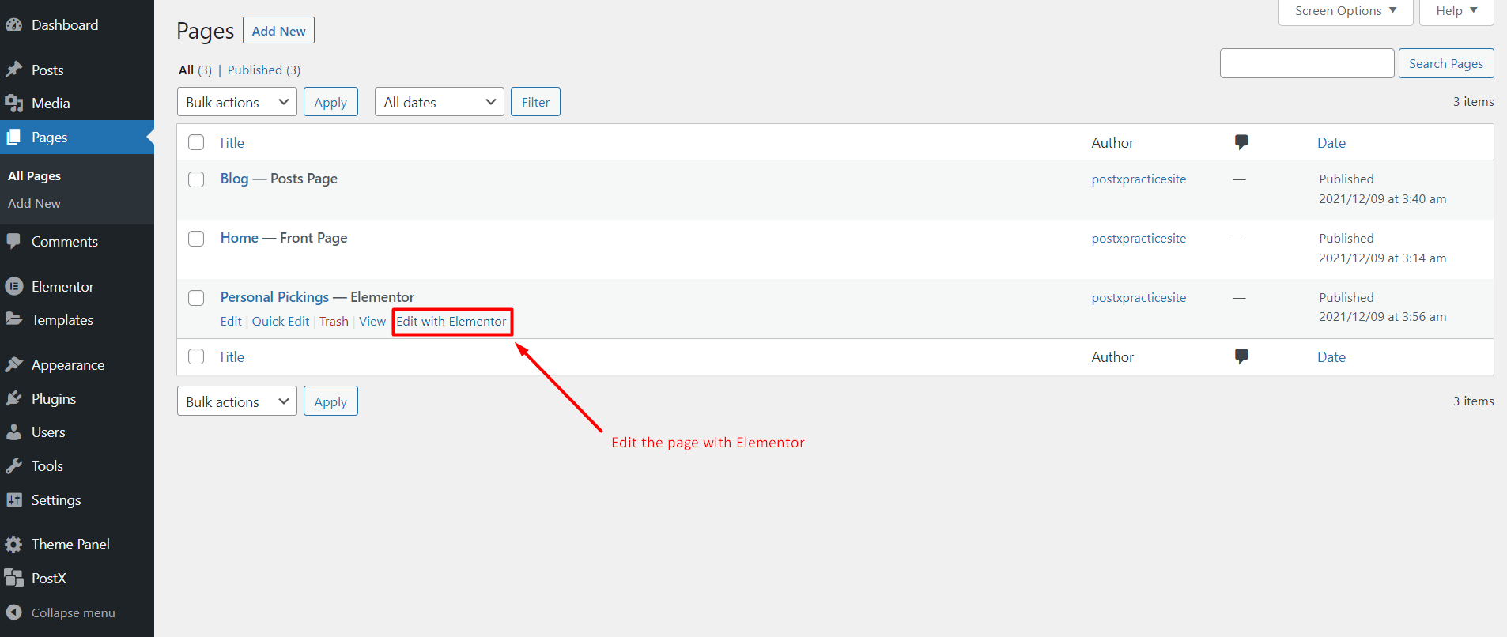Viewport: 1507px width, 637px height.
Task: Click the Tools wrench icon
Action: [13, 466]
